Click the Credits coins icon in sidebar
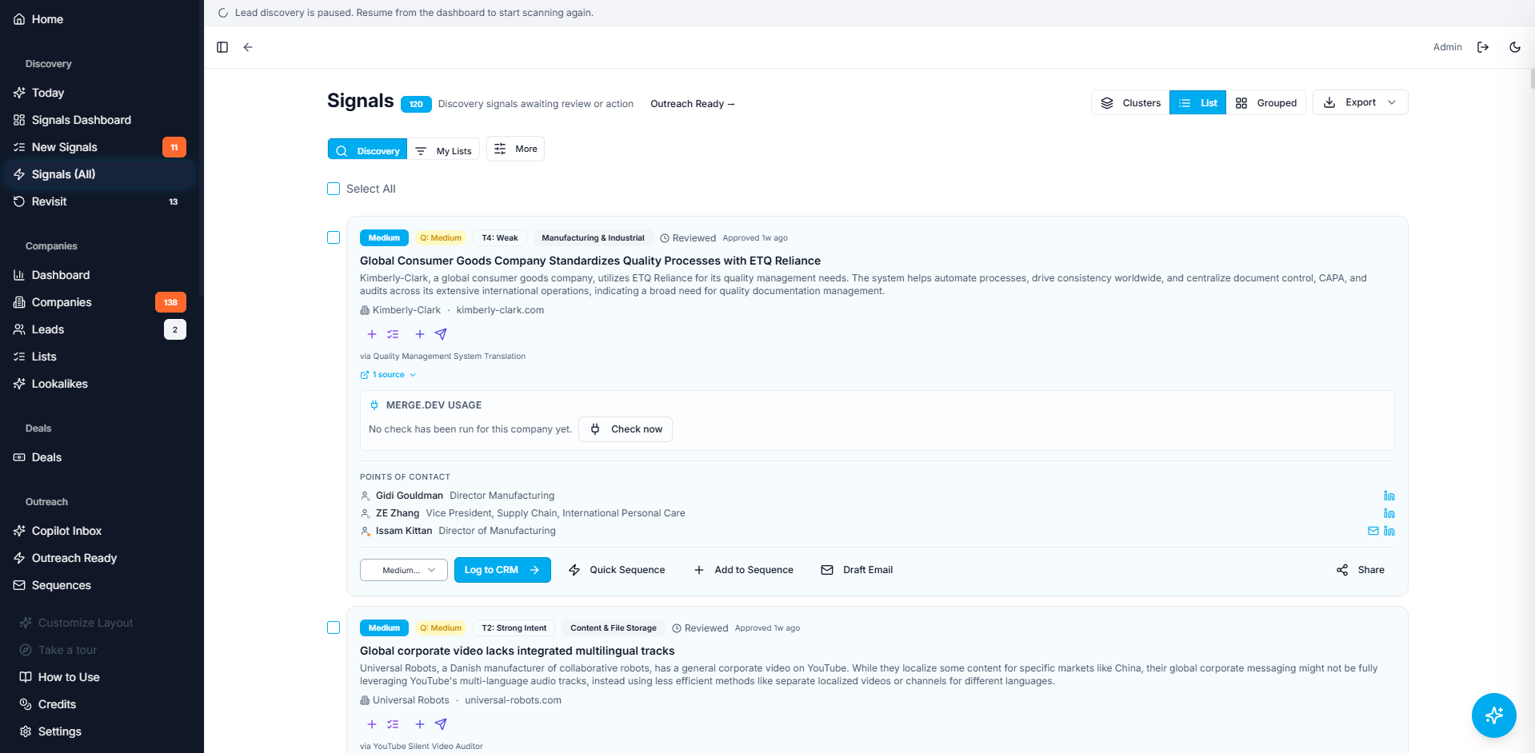Viewport: 1535px width, 753px height. (x=26, y=704)
